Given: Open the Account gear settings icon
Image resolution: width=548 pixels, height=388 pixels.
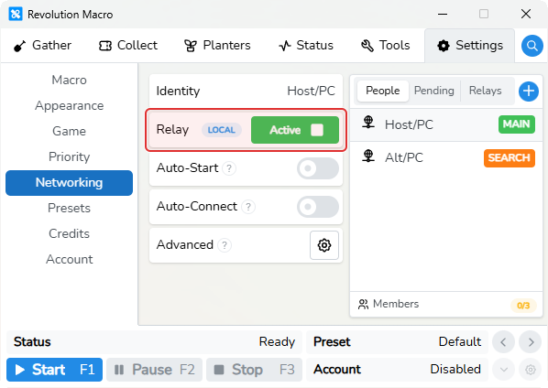Looking at the screenshot, I should (531, 370).
